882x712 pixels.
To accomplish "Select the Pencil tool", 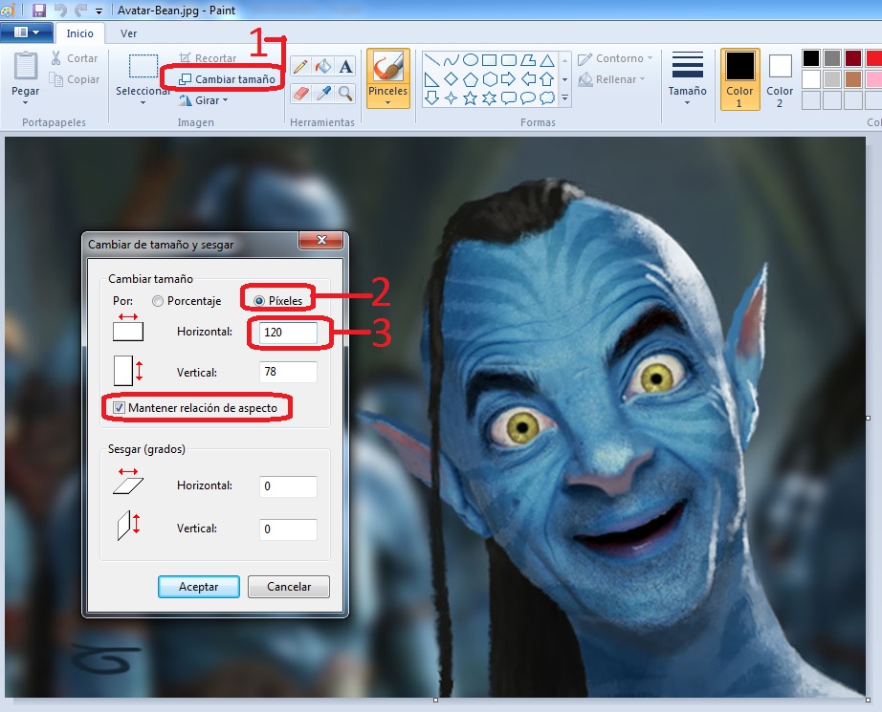I will (300, 66).
